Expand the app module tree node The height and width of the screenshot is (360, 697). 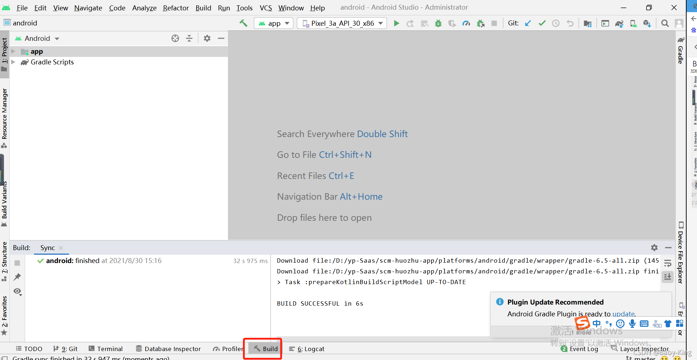tap(13, 52)
